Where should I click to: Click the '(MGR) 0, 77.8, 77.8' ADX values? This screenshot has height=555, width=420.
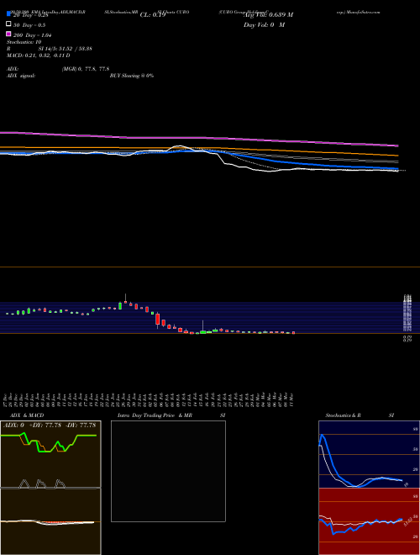[x=86, y=69]
